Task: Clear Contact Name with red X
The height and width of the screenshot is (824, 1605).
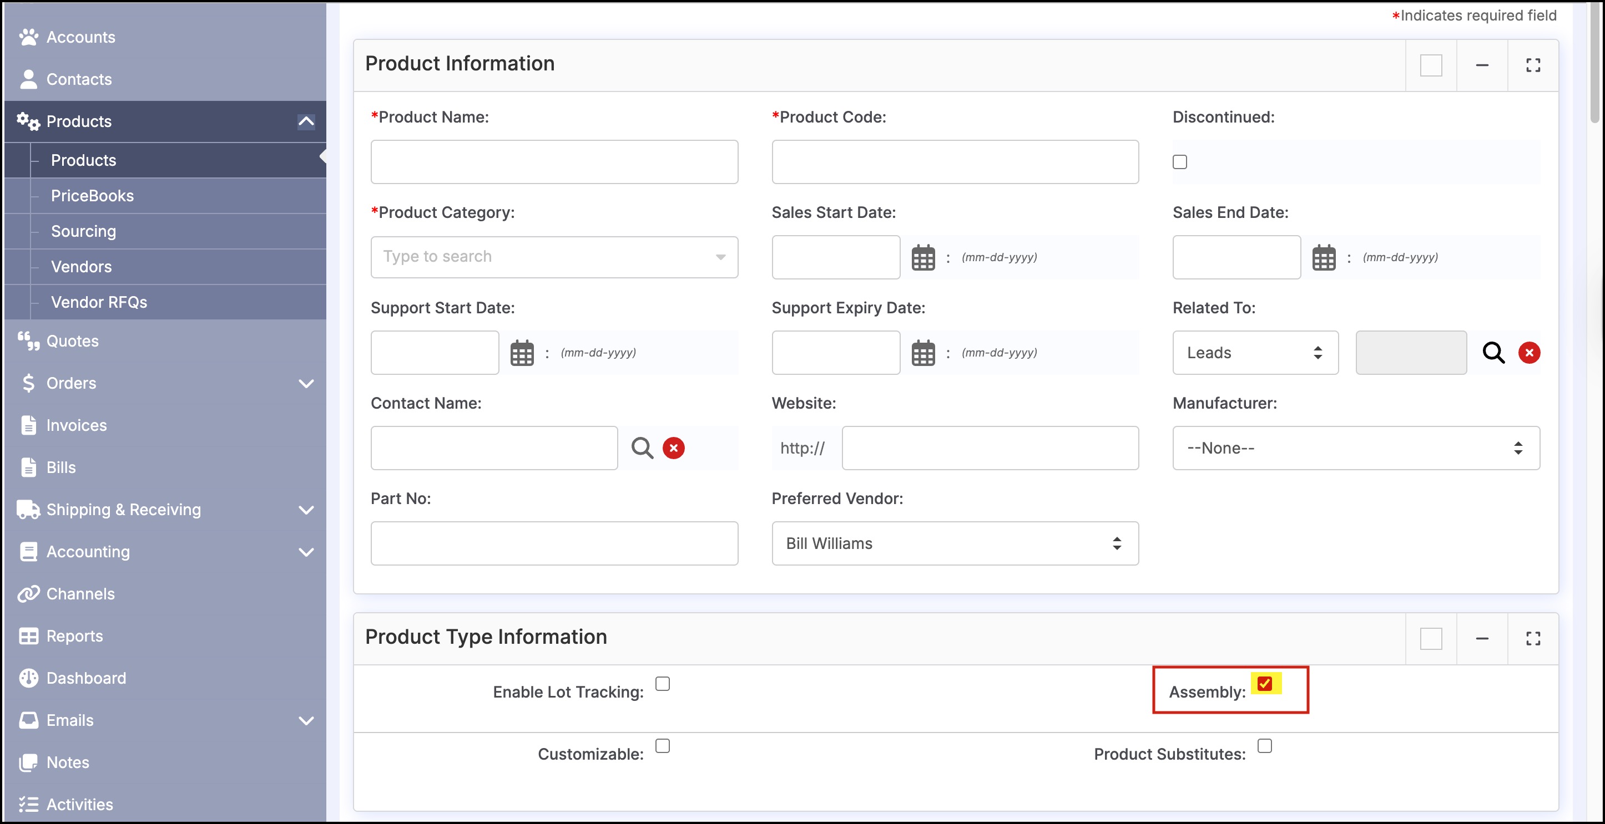Action: (x=674, y=448)
